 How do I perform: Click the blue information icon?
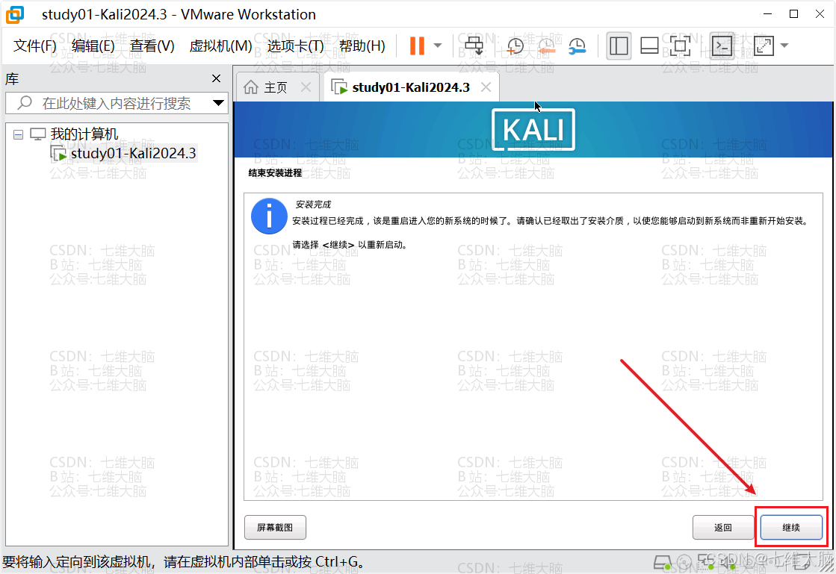[x=269, y=216]
